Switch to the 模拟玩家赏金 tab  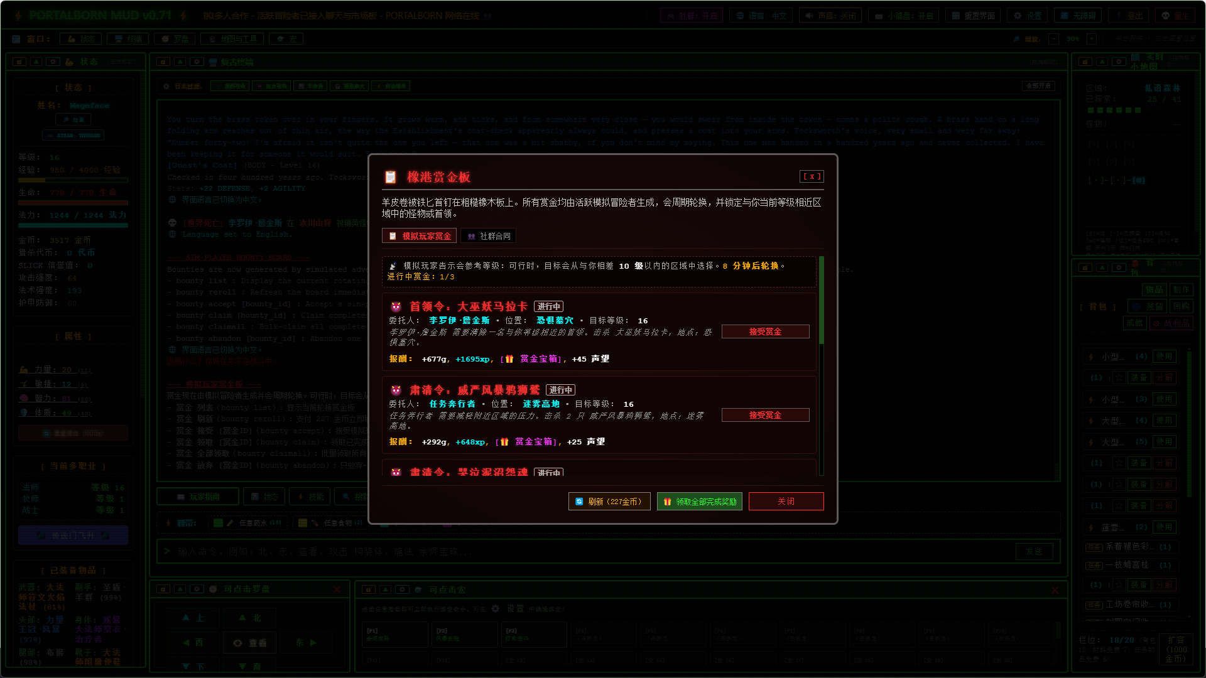coord(419,236)
